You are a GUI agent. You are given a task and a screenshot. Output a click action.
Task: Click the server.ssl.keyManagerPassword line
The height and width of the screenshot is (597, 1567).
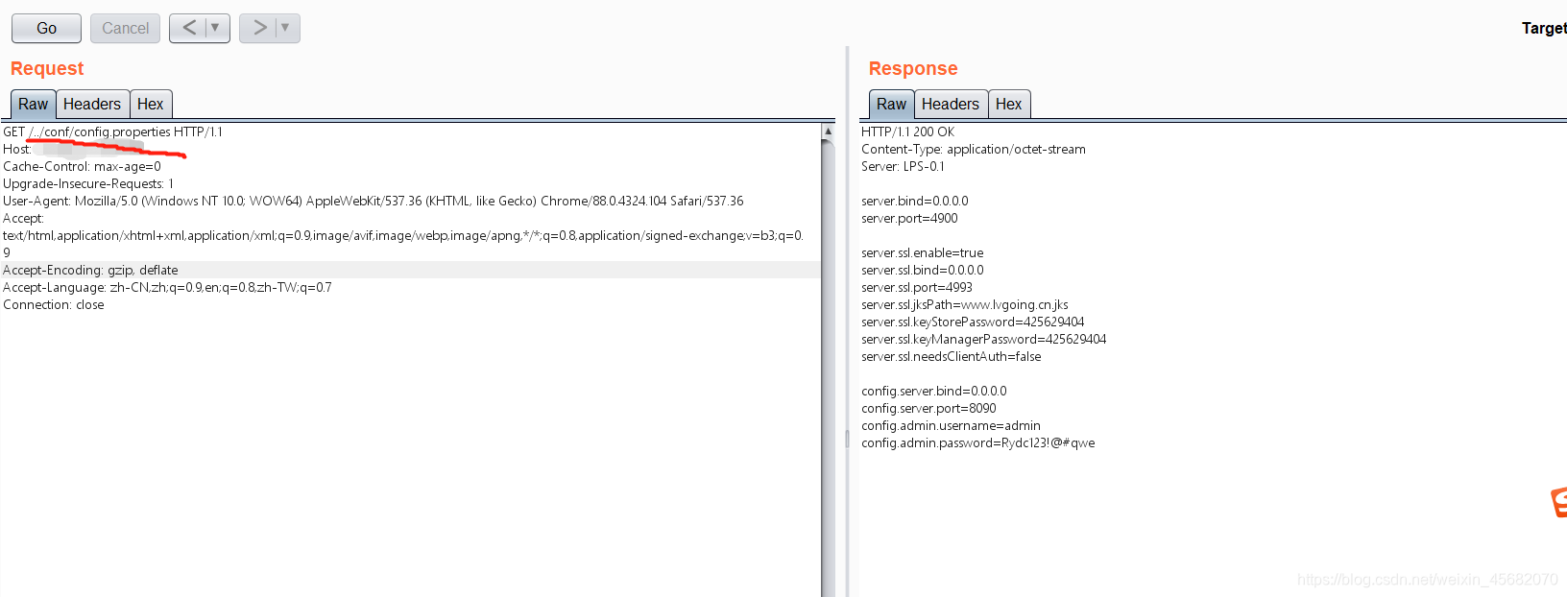(x=984, y=339)
